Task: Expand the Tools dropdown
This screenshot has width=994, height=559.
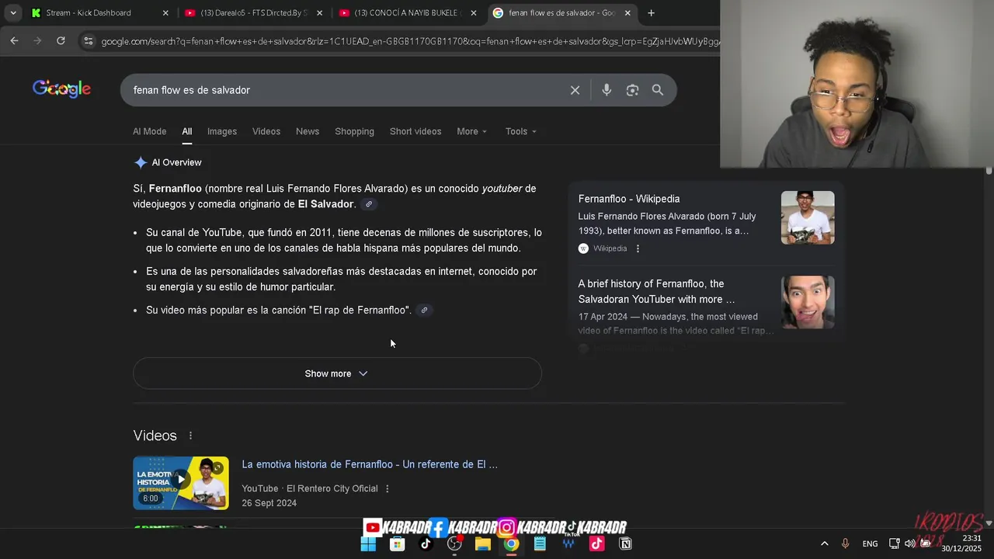Action: pos(520,131)
